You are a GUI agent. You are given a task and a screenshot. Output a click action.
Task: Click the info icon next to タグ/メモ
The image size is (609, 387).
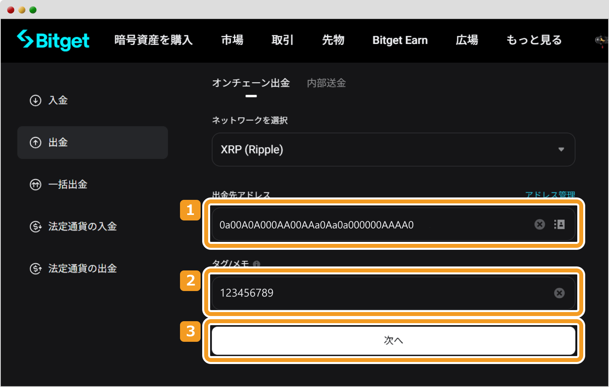click(256, 263)
